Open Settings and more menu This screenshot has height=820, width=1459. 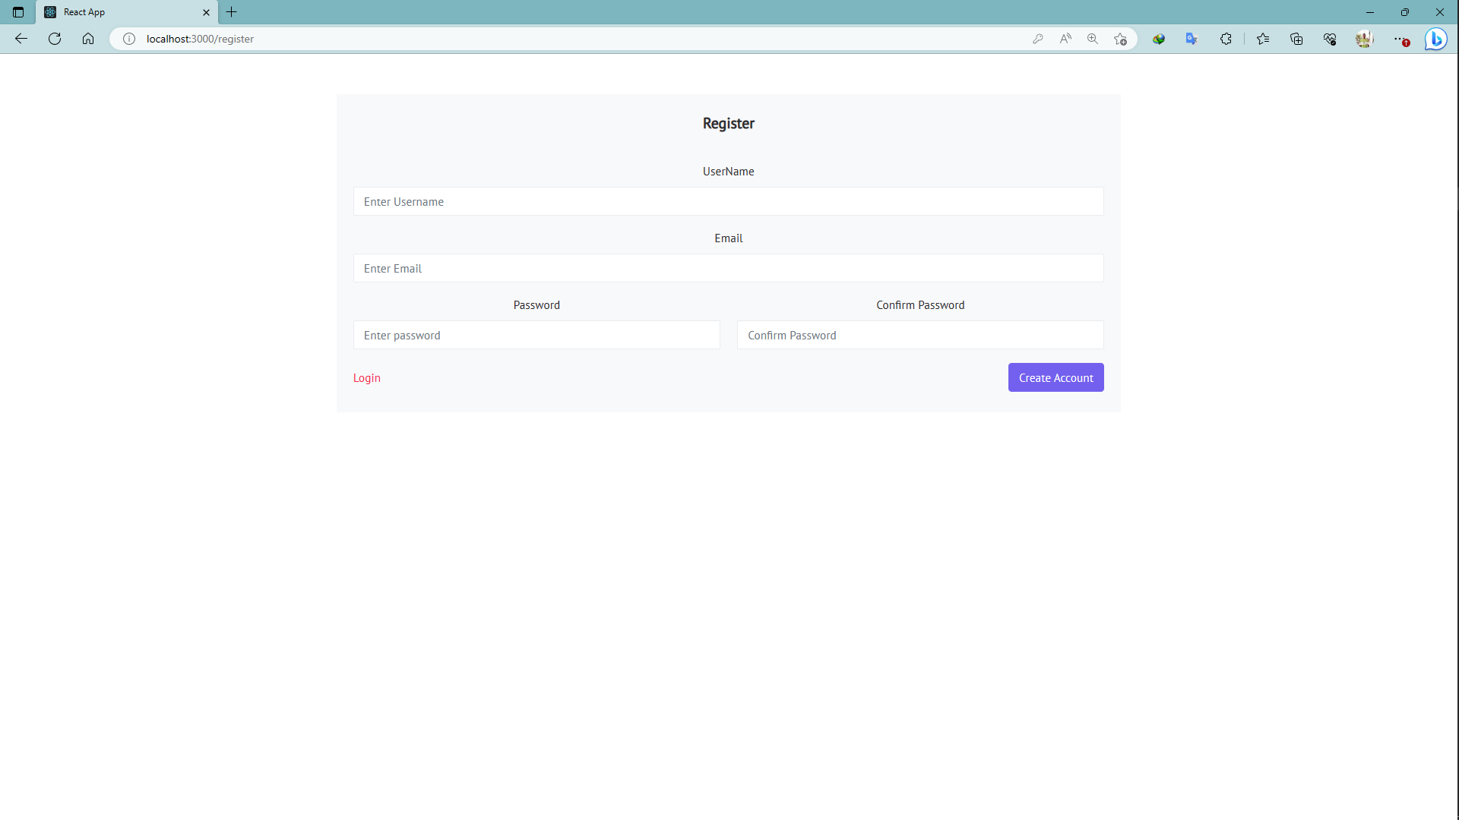[1399, 39]
